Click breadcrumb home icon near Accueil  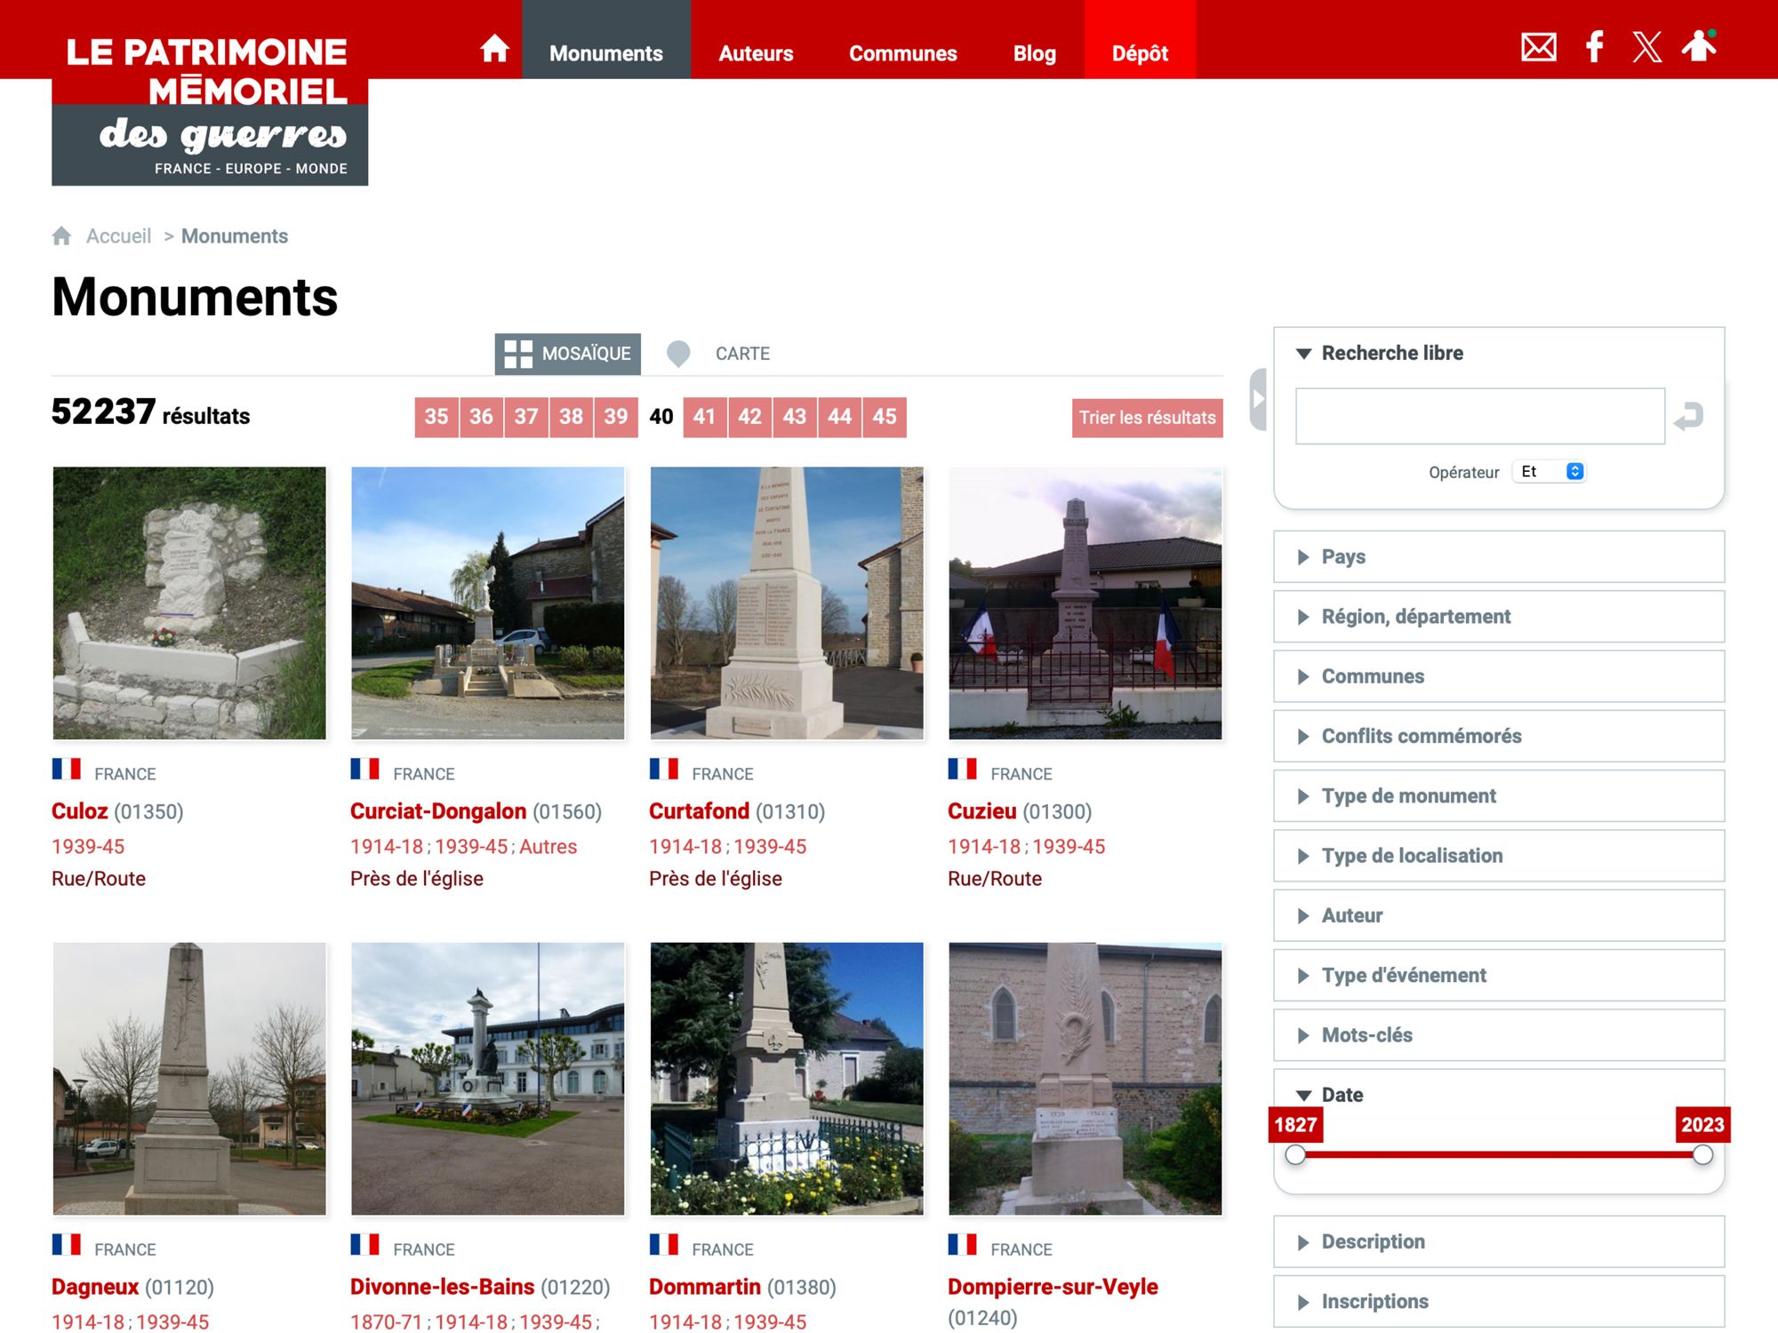61,236
